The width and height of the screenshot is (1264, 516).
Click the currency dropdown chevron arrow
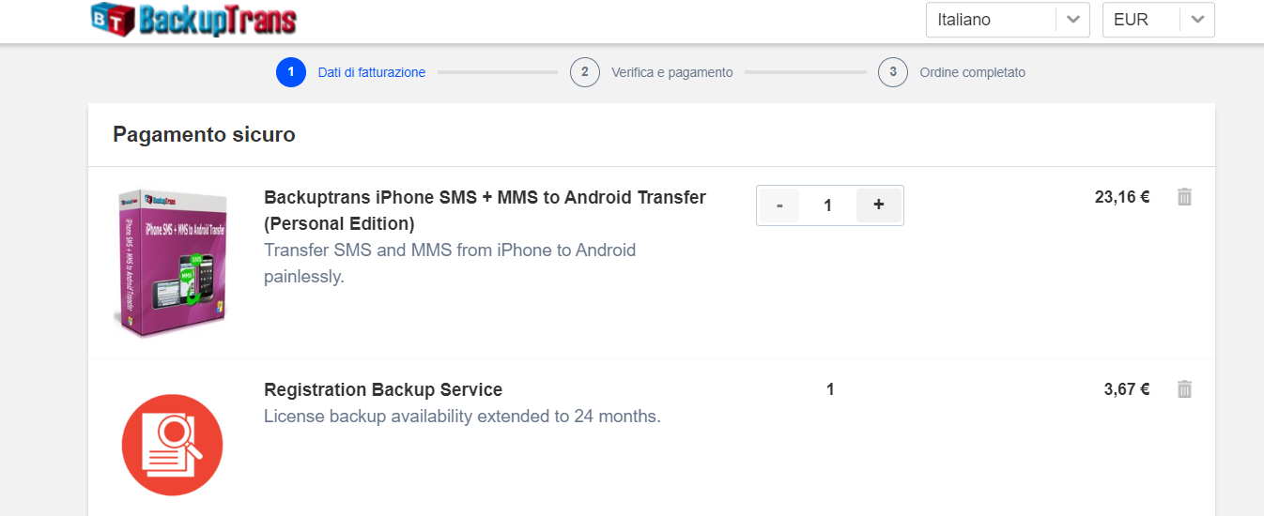tap(1197, 20)
